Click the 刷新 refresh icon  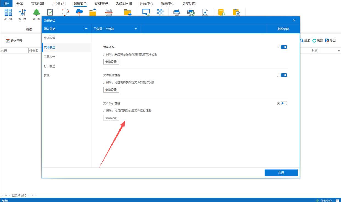(x=314, y=41)
